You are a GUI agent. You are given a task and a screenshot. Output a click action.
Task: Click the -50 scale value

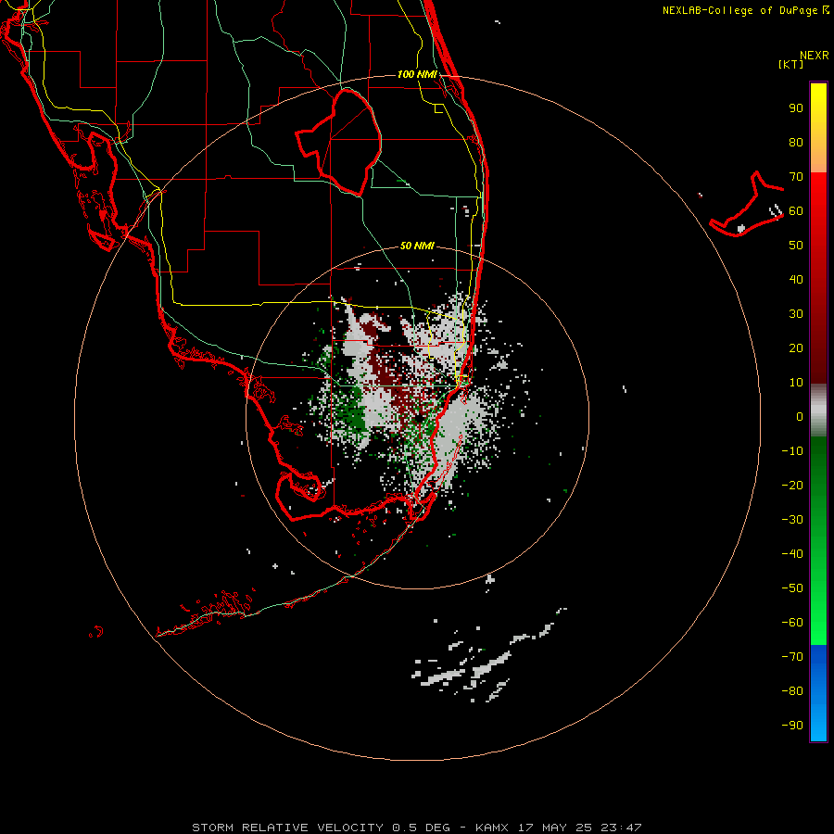(792, 588)
